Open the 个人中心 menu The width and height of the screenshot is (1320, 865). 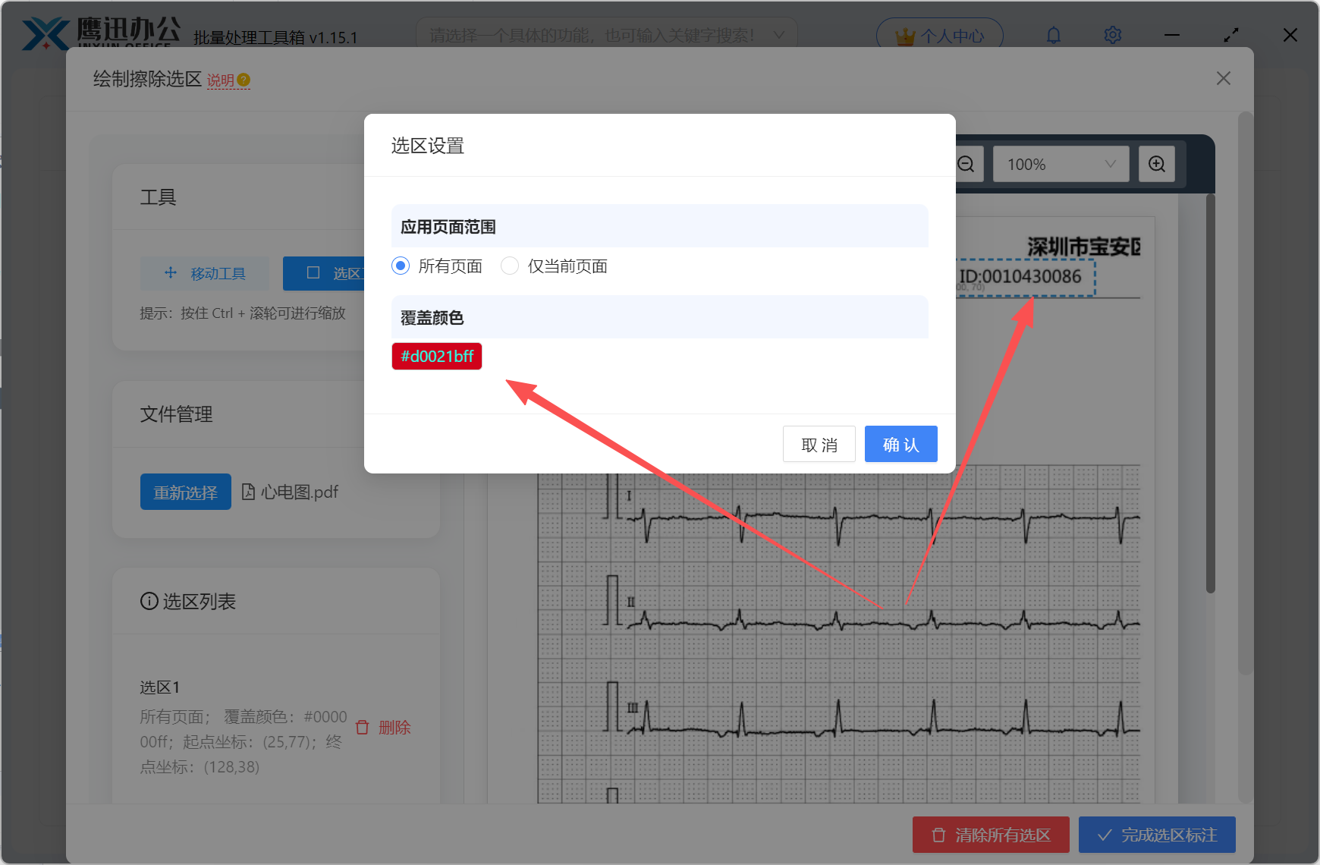pos(939,34)
